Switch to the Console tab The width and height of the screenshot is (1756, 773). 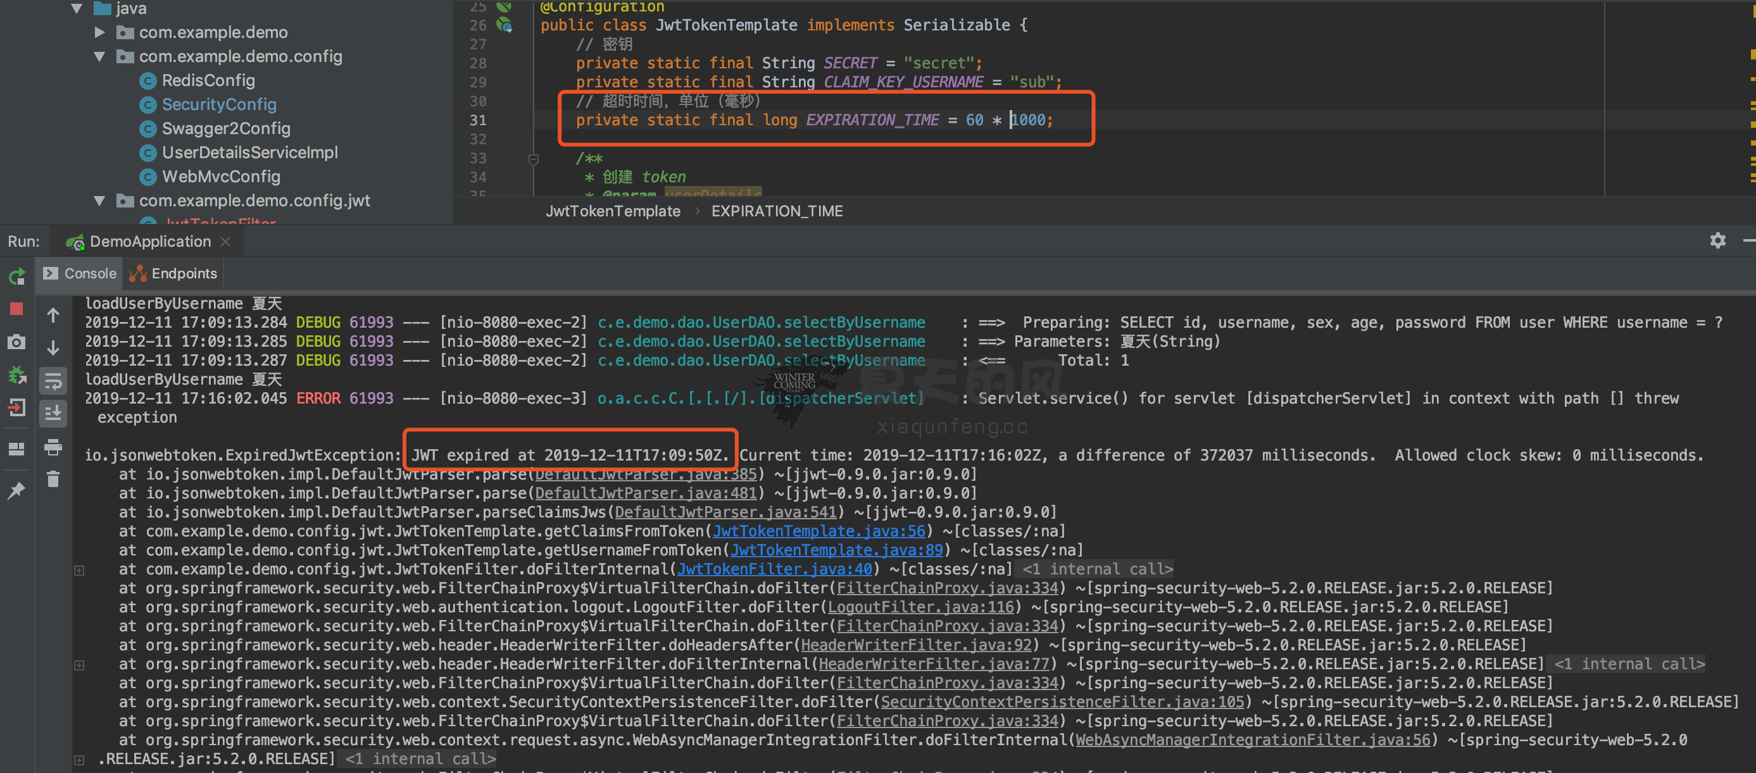[80, 273]
